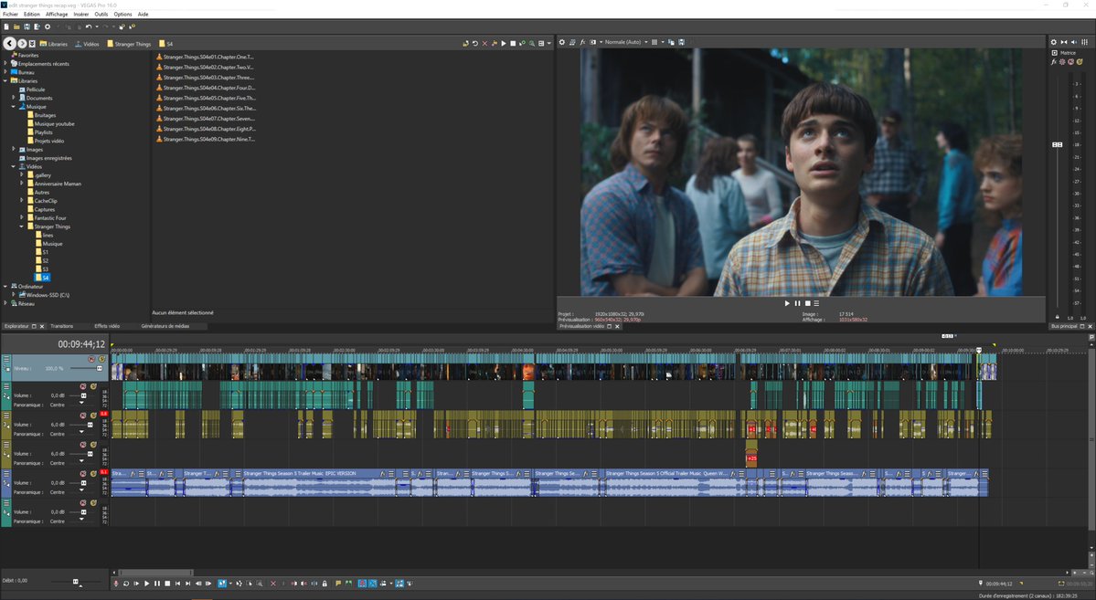1096x600 pixels.
Task: Click the open project folder icon
Action: [x=16, y=26]
